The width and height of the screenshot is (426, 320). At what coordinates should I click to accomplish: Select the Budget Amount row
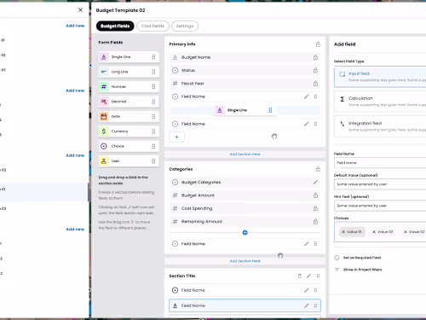pyautogui.click(x=245, y=195)
